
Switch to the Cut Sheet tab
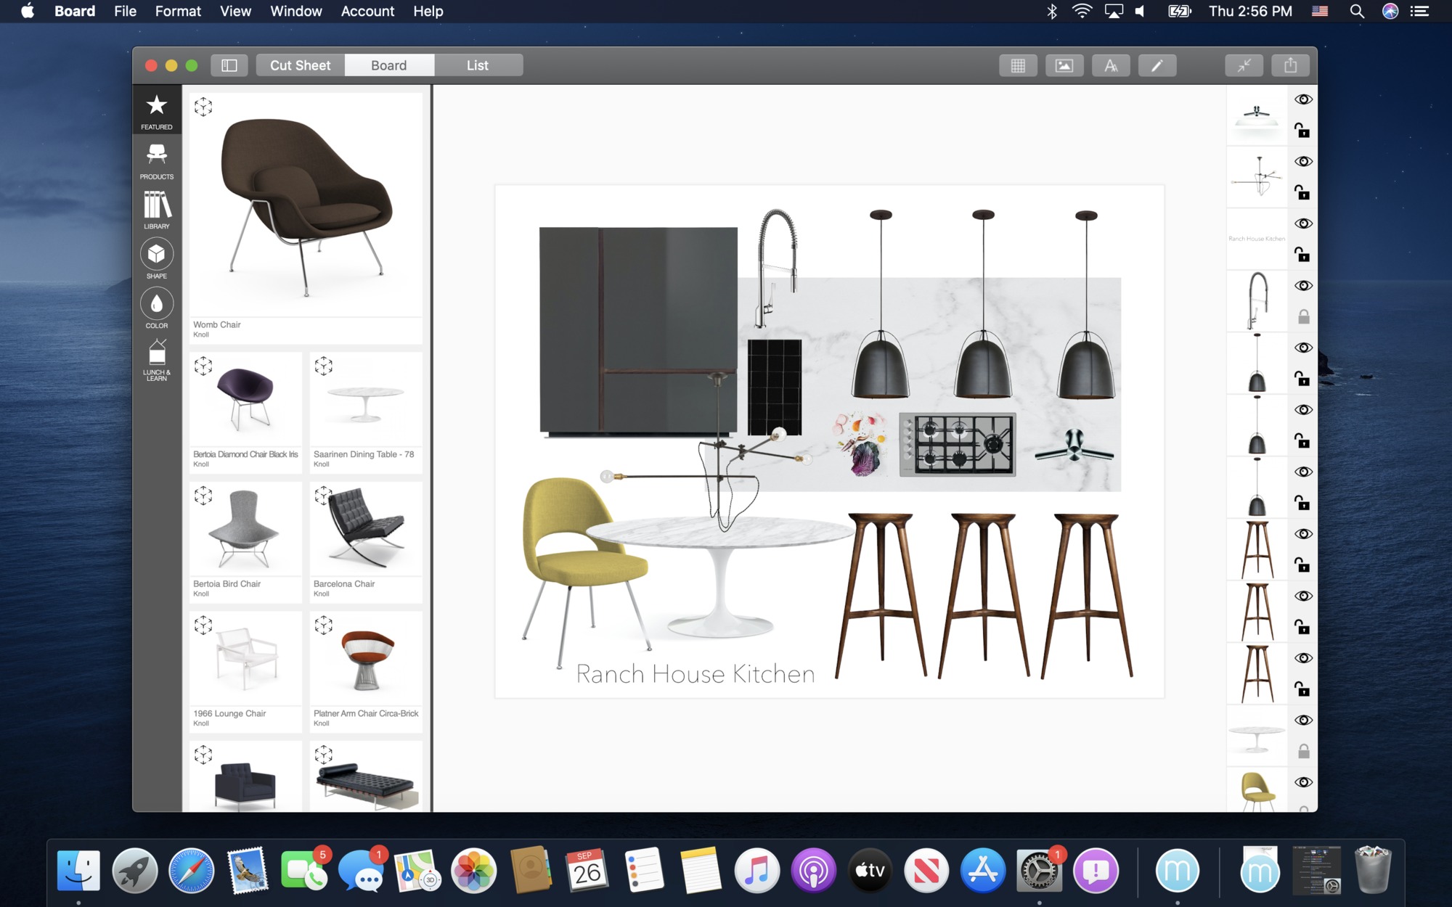[299, 65]
